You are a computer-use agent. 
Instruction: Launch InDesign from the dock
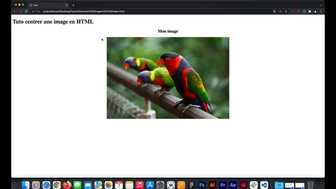243,185
